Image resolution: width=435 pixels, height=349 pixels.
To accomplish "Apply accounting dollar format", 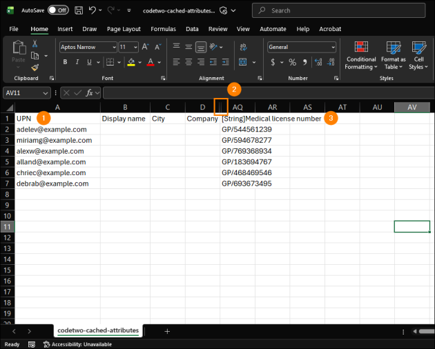I will (273, 62).
